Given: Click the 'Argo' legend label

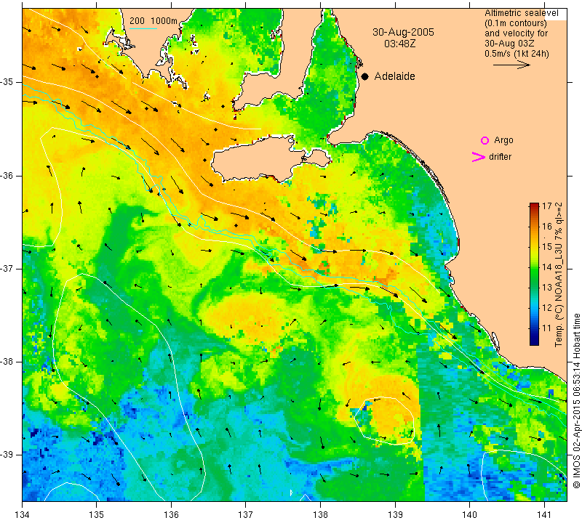Looking at the screenshot, I should pos(503,140).
